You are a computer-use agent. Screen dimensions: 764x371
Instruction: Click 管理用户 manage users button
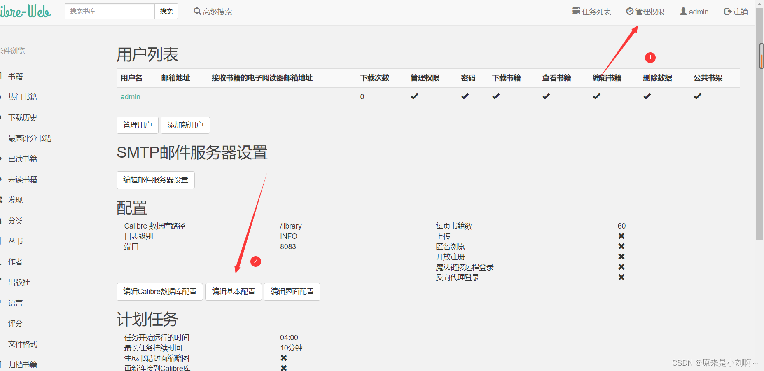138,125
